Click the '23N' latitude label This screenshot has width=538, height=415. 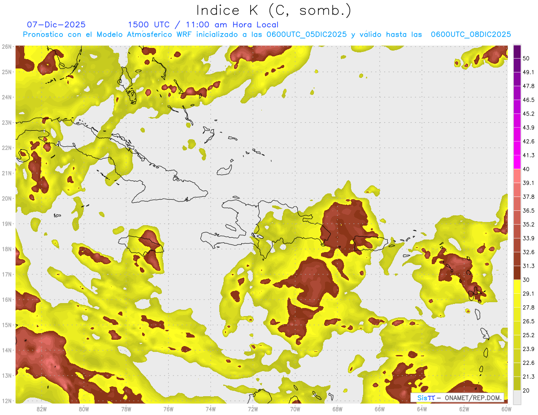point(7,122)
